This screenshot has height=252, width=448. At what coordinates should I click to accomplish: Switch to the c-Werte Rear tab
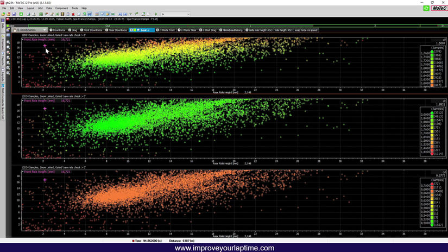(x=187, y=30)
